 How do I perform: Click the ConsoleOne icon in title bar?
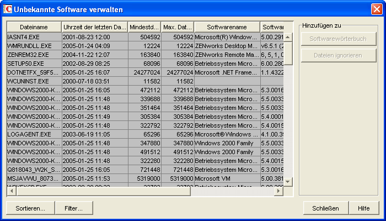point(8,9)
